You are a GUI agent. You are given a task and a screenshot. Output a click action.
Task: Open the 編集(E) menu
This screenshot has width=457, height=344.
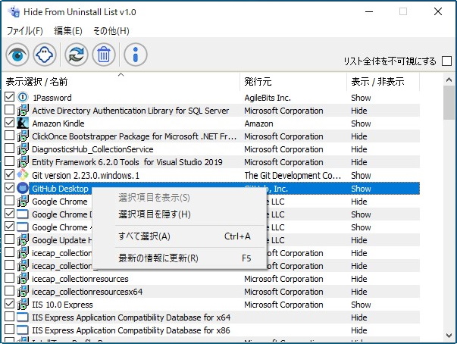(68, 31)
